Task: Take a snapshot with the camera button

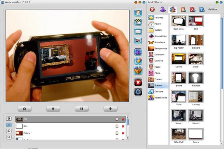Action: (x=24, y=109)
